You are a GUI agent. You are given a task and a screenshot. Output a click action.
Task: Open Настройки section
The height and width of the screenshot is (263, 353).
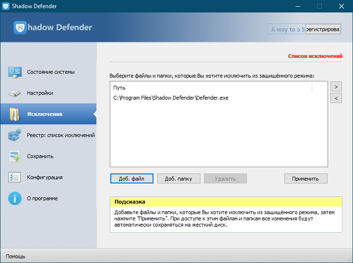click(x=48, y=93)
